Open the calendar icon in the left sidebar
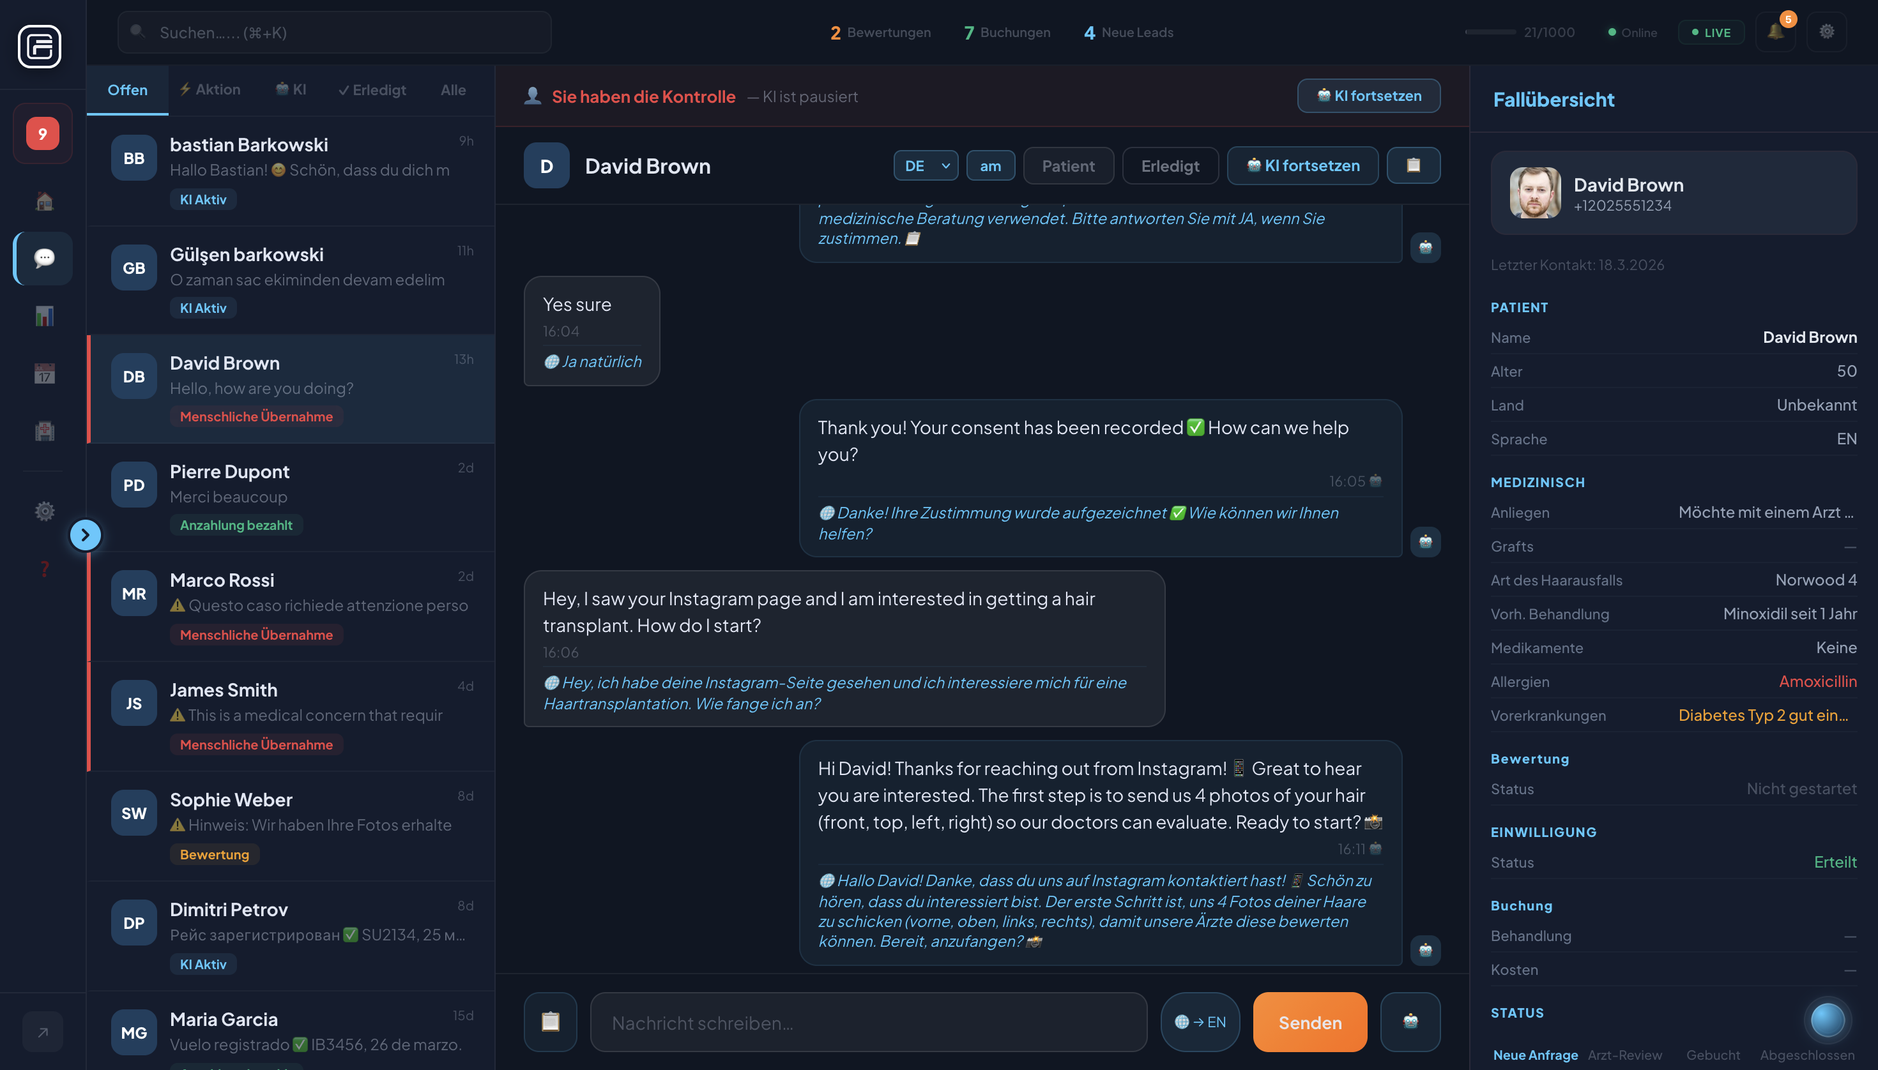Screen dimensions: 1878x1070 point(43,375)
